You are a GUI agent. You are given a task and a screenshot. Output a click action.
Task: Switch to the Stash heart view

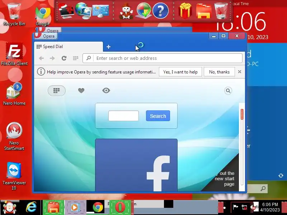[81, 91]
